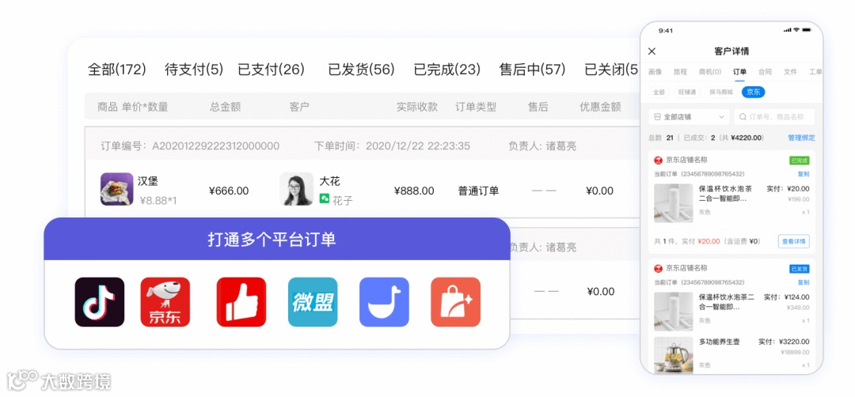The width and height of the screenshot is (855, 397).
Task: Open 合同 tab in mobile panel
Action: tap(765, 72)
